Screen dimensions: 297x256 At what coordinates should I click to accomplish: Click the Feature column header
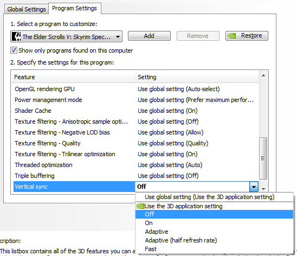73,77
